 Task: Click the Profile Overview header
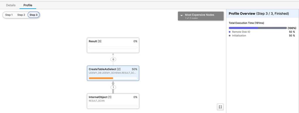(259, 14)
